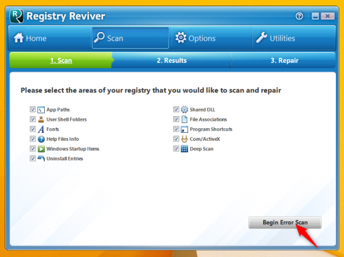Close the Registry Reviver window
This screenshot has width=344, height=257.
coord(327,16)
